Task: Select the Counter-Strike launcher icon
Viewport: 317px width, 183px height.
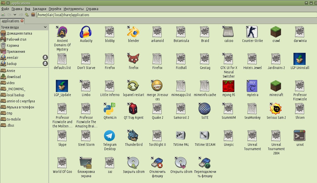Action: tap(252, 32)
